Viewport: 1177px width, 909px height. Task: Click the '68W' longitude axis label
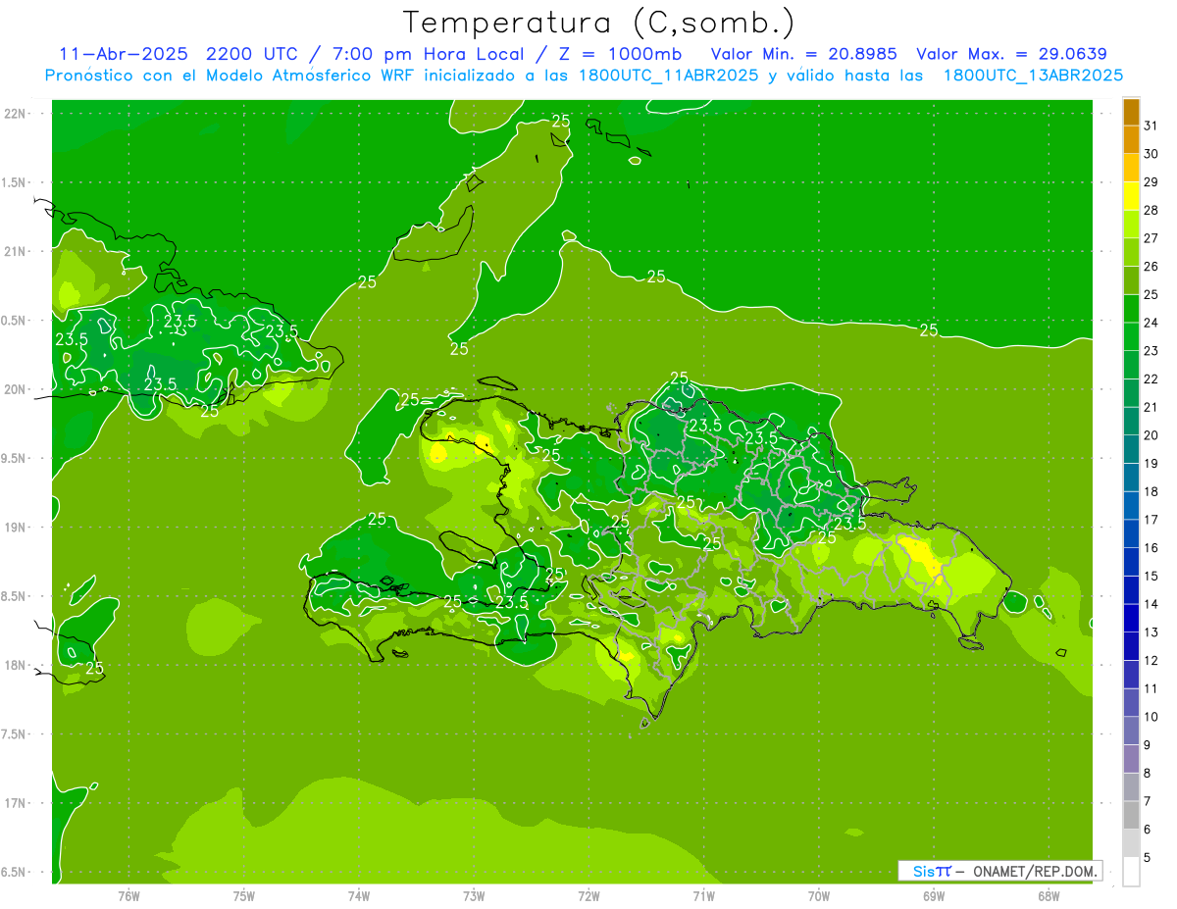click(x=1049, y=896)
